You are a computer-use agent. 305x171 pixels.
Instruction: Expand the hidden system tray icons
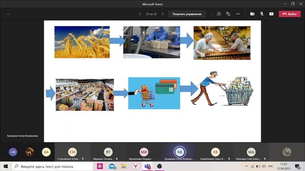pyautogui.click(x=246, y=166)
